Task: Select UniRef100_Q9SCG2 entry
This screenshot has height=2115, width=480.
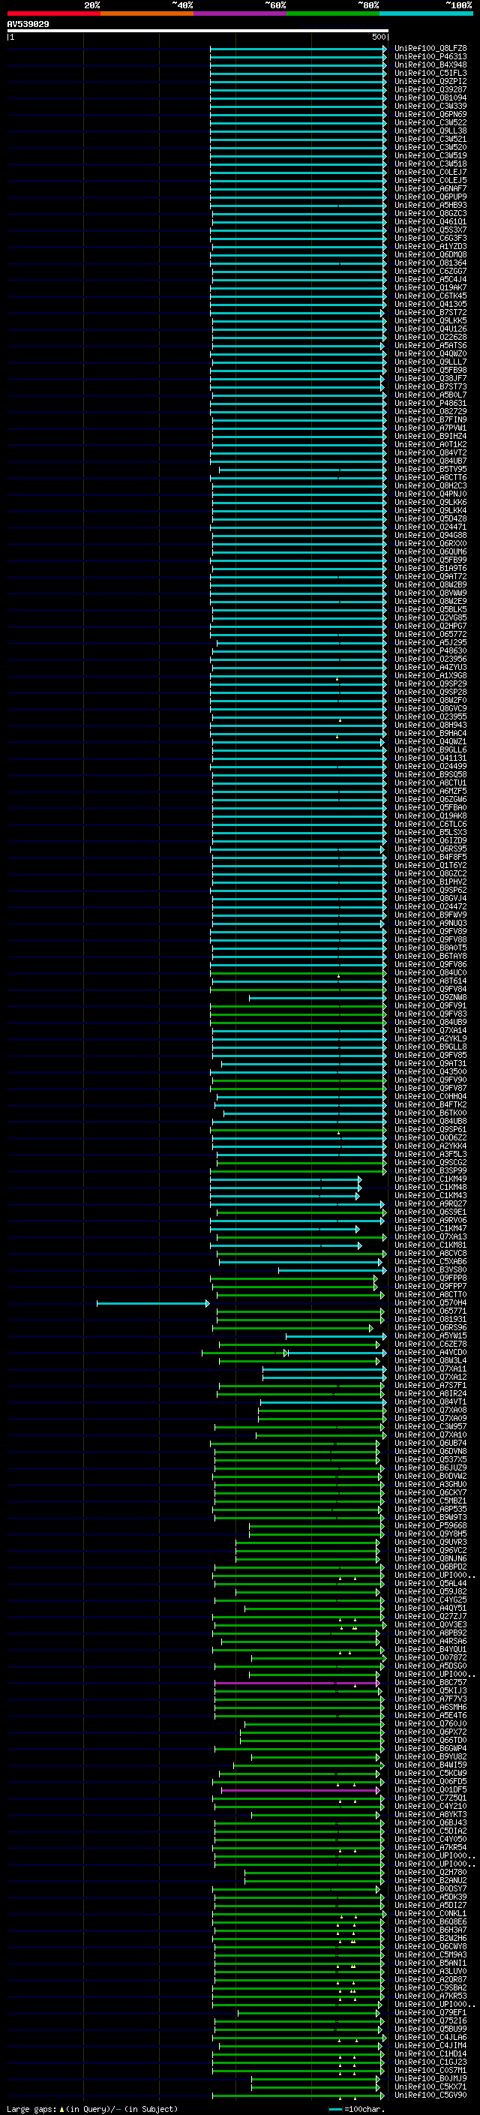Action: coord(430,1163)
